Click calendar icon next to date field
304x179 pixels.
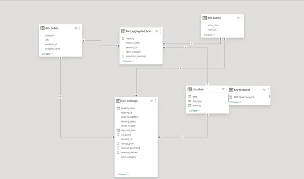click(189, 96)
